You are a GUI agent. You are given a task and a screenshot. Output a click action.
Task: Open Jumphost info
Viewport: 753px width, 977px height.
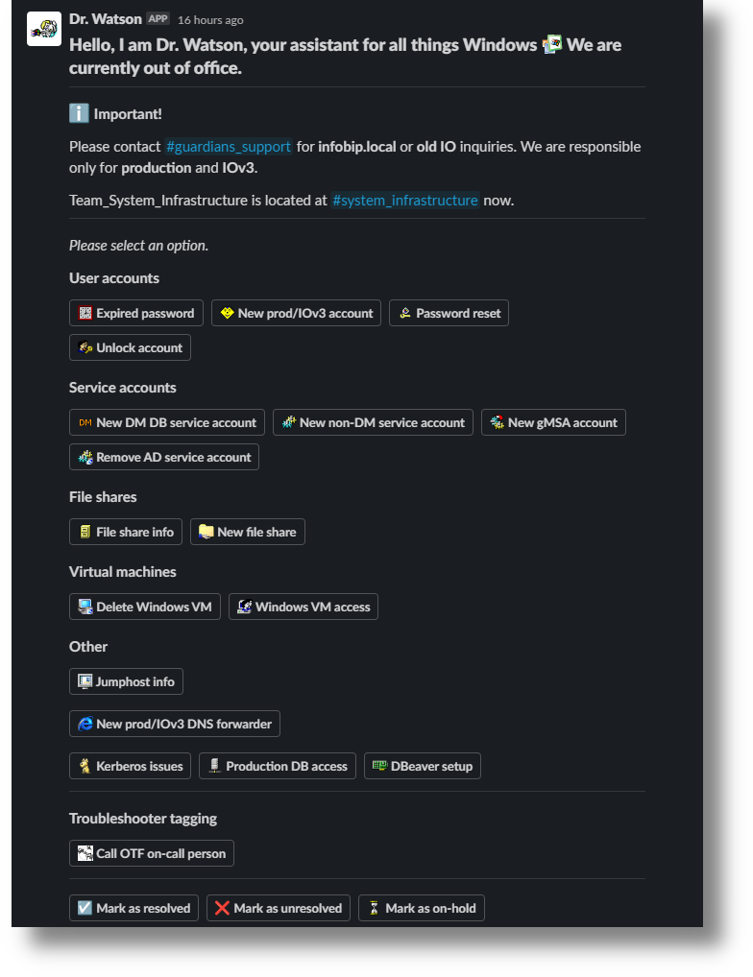[126, 681]
